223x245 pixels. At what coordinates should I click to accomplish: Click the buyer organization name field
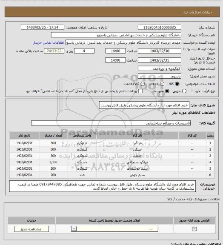point(116,35)
